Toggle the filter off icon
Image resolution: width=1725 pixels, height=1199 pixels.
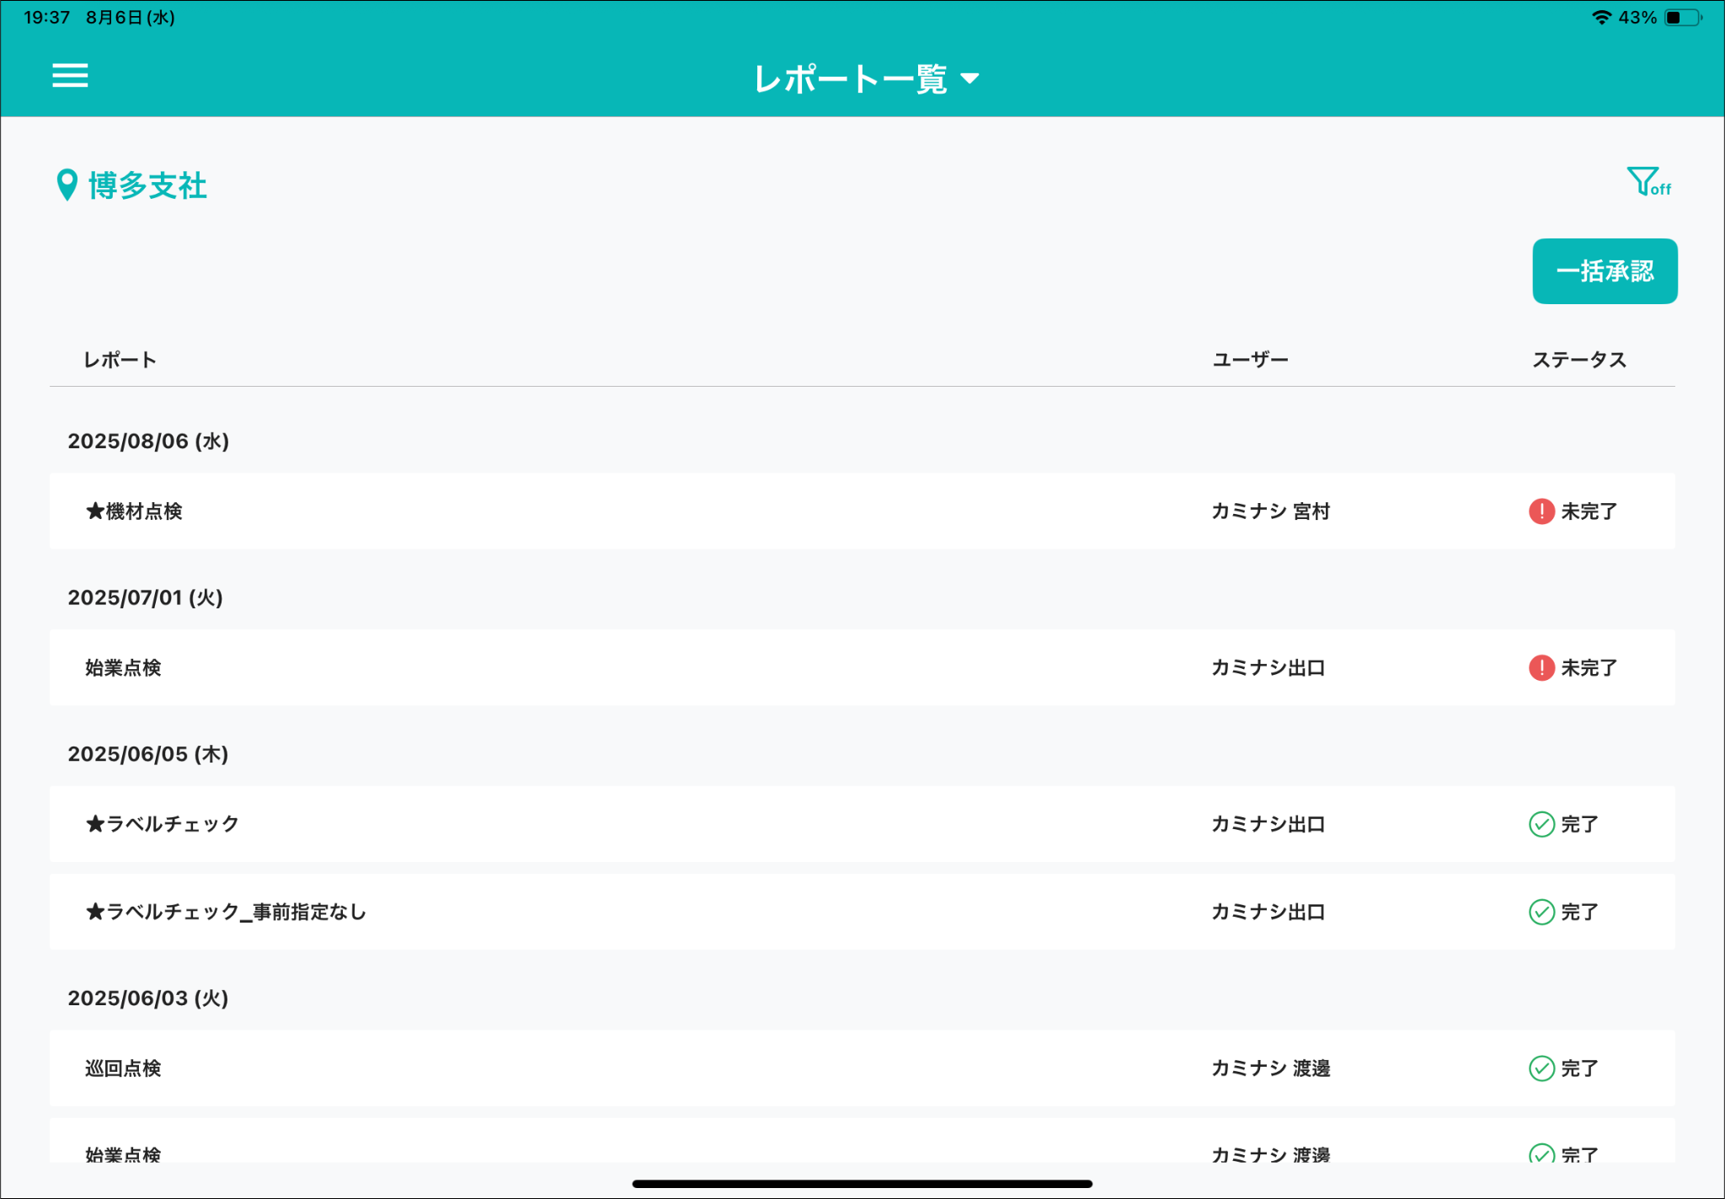pyautogui.click(x=1648, y=182)
